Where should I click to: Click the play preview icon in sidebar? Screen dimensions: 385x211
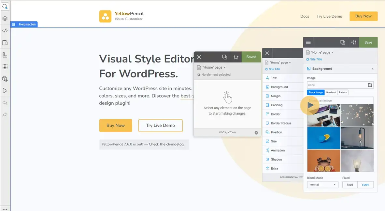(x=5, y=91)
